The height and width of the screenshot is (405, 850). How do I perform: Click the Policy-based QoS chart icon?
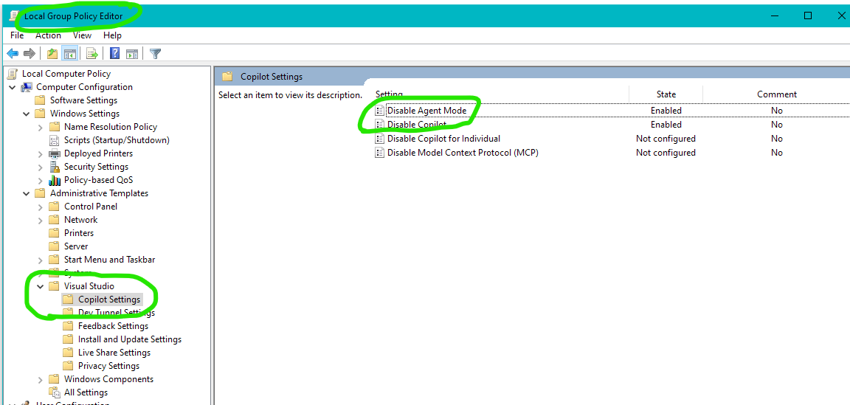pos(54,180)
